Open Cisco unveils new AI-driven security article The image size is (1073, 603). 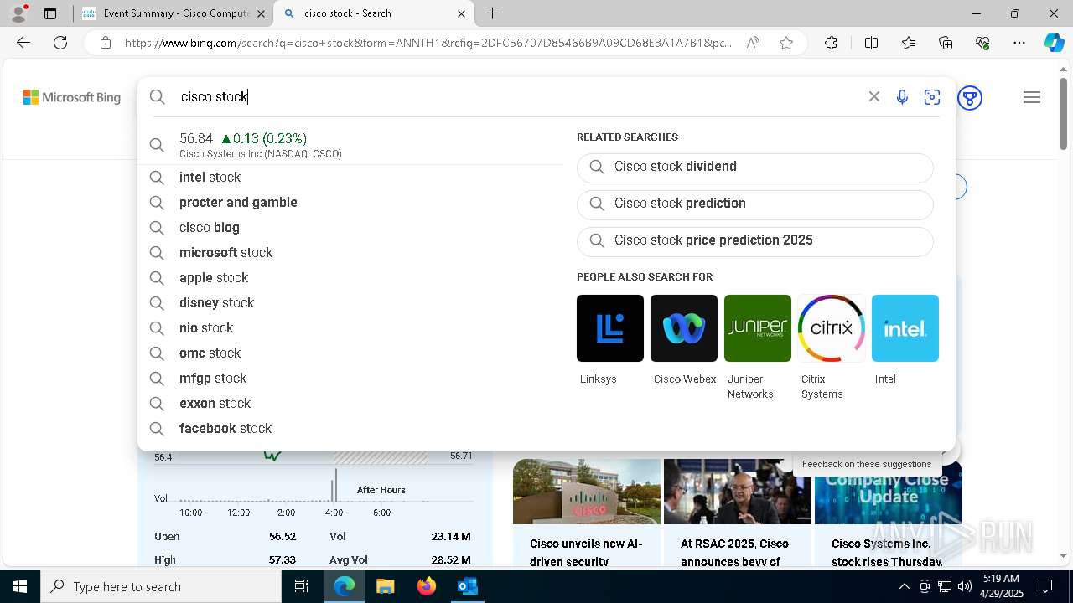click(587, 513)
